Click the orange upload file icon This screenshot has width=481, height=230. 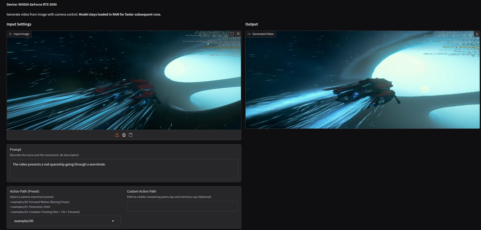click(x=117, y=135)
